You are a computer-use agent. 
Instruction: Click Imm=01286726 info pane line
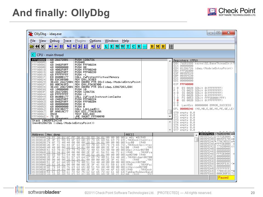(x=63, y=123)
